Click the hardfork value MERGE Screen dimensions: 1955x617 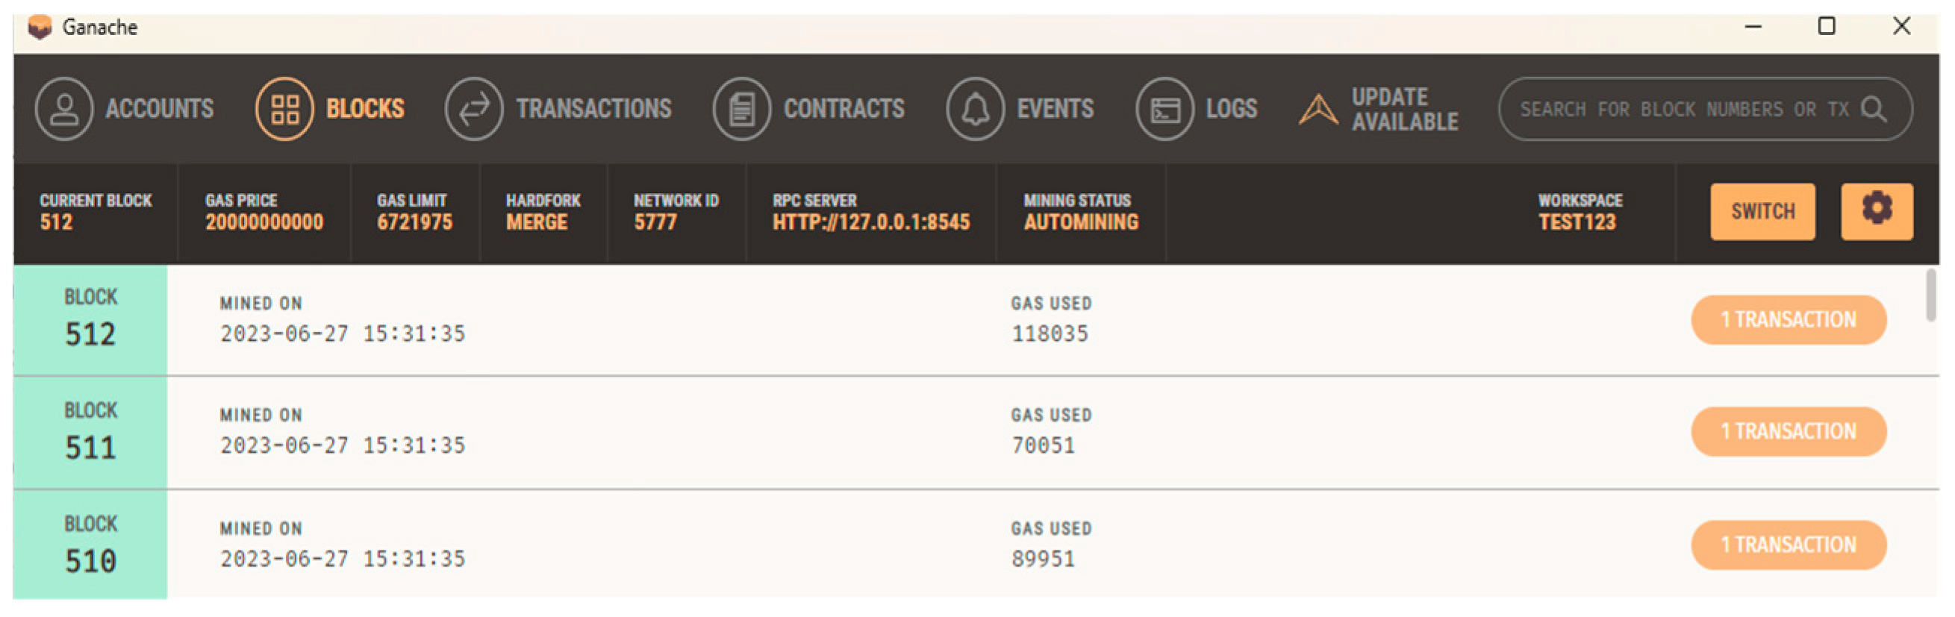coord(537,222)
